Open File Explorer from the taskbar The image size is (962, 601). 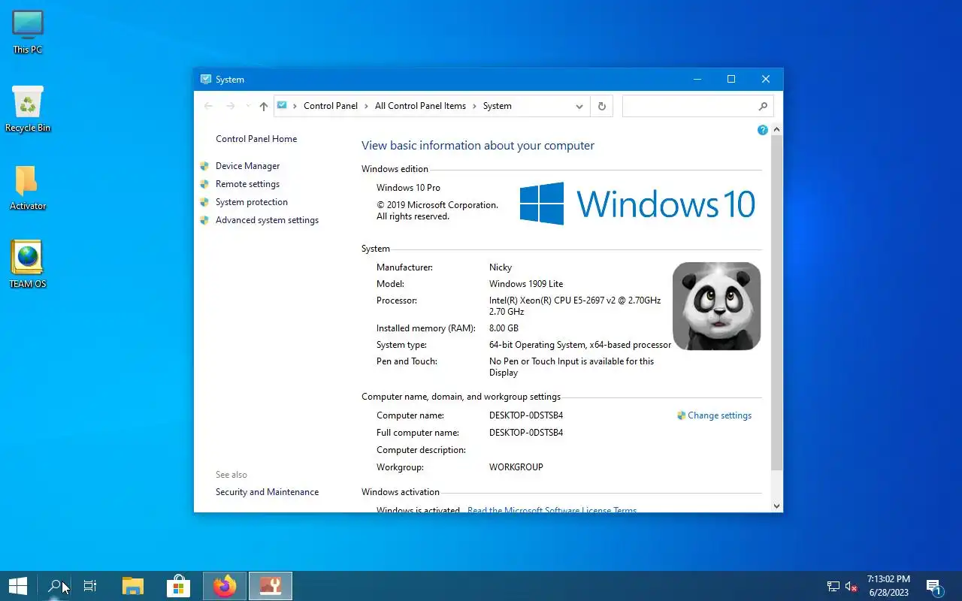click(x=133, y=586)
